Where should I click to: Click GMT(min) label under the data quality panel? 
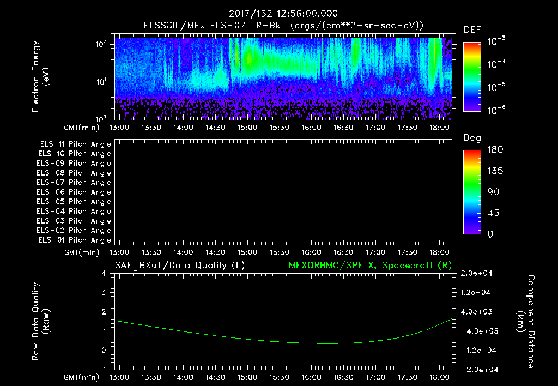point(82,377)
